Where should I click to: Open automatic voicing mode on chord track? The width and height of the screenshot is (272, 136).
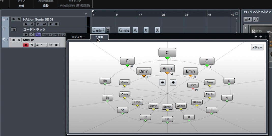tap(32, 35)
